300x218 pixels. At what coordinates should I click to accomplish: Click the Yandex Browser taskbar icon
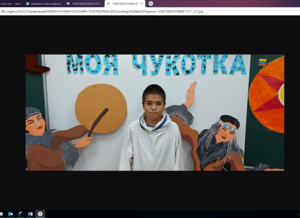coord(40,214)
